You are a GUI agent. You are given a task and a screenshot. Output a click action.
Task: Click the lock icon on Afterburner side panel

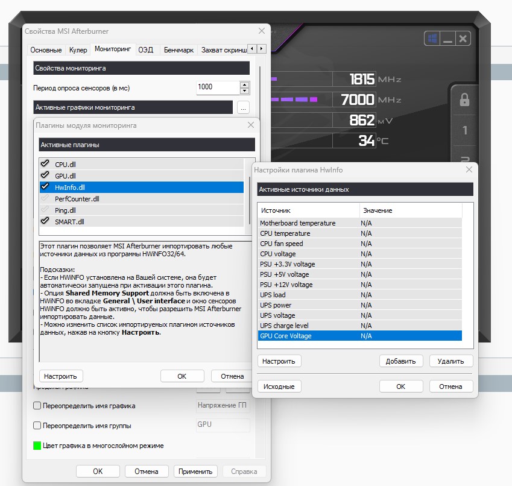point(464,99)
